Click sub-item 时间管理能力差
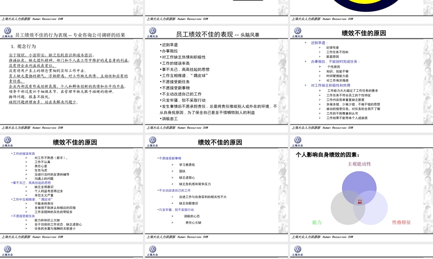The height and width of the screenshot is (259, 433). [337, 76]
